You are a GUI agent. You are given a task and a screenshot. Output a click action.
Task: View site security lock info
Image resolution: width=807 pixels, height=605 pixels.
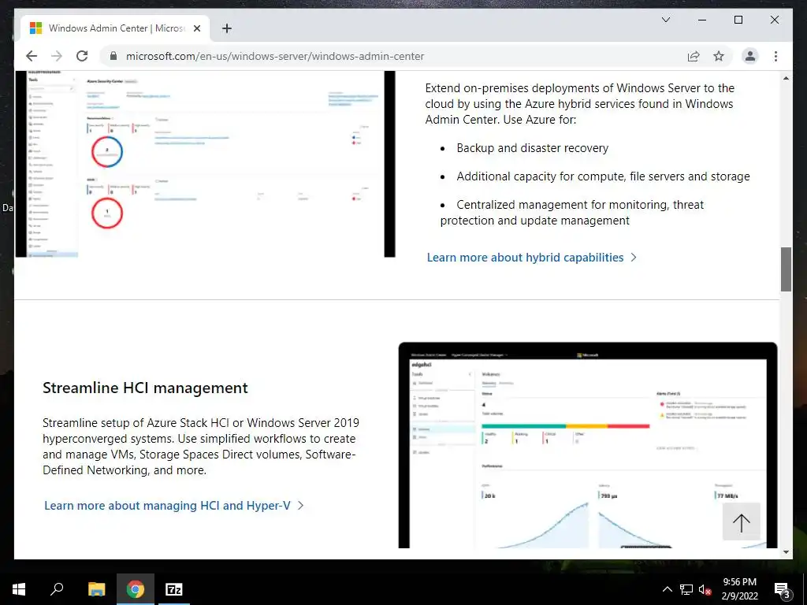click(x=113, y=56)
